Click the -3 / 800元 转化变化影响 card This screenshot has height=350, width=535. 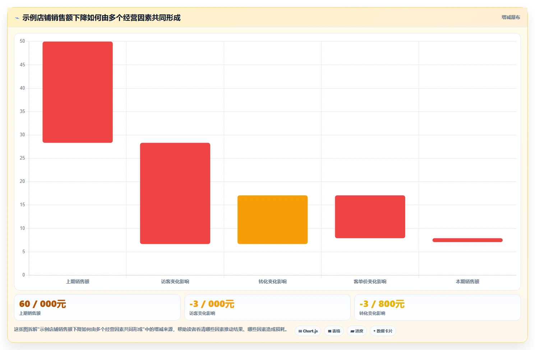(x=437, y=307)
